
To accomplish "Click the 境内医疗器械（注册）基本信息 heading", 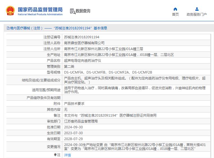I will (x=57, y=28).
